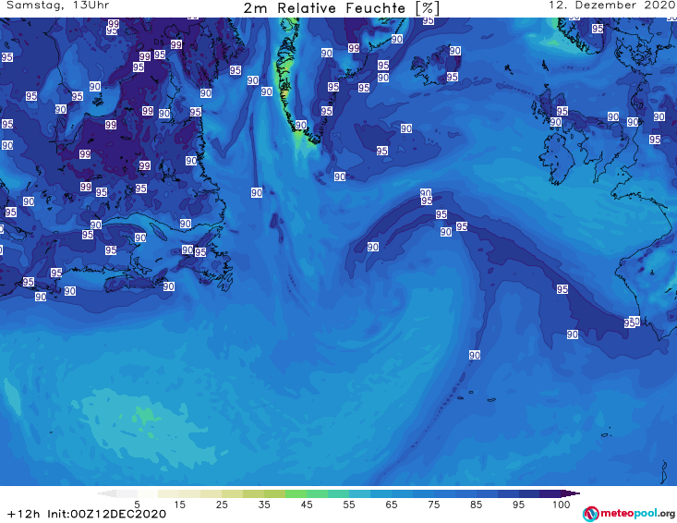Click the date '12. Dezember 2020'

point(611,6)
